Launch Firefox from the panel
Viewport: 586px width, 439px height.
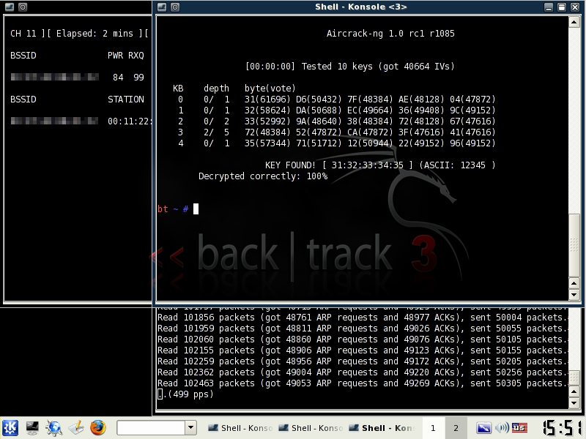pyautogui.click(x=98, y=428)
